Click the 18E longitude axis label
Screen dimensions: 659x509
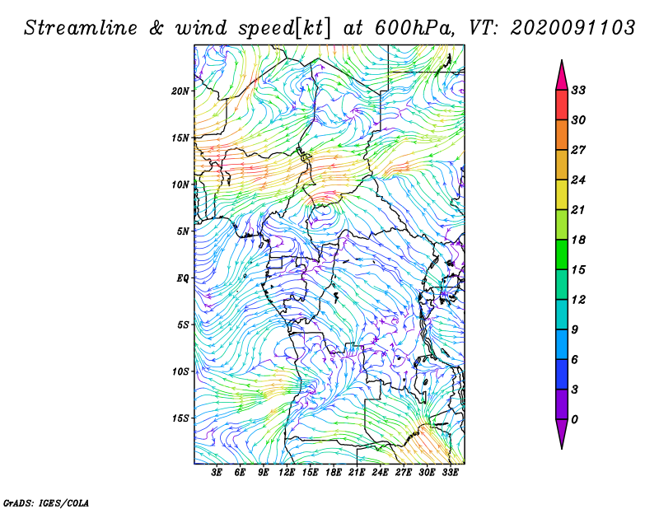[334, 474]
